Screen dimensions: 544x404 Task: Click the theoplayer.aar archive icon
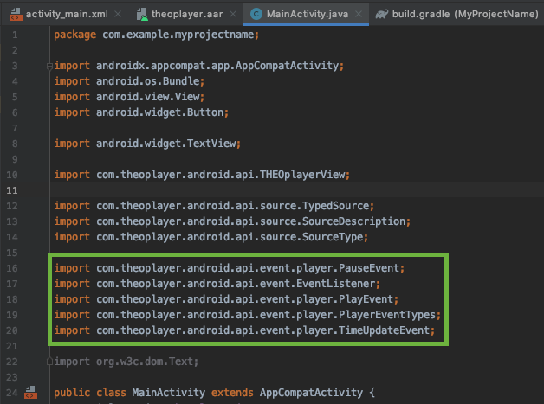(x=144, y=15)
